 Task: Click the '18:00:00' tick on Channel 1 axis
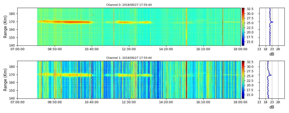pyautogui.click(x=240, y=102)
